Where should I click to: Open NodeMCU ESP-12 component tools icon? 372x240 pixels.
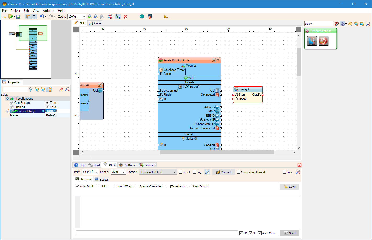click(x=214, y=60)
